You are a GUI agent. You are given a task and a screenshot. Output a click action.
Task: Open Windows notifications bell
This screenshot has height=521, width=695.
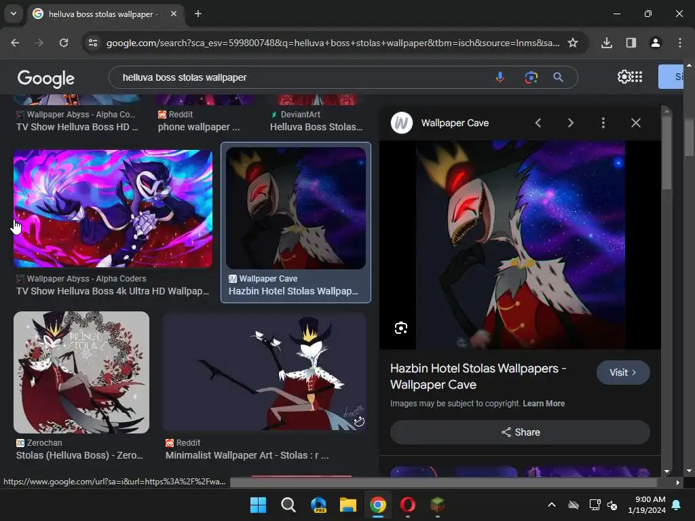coord(677,505)
